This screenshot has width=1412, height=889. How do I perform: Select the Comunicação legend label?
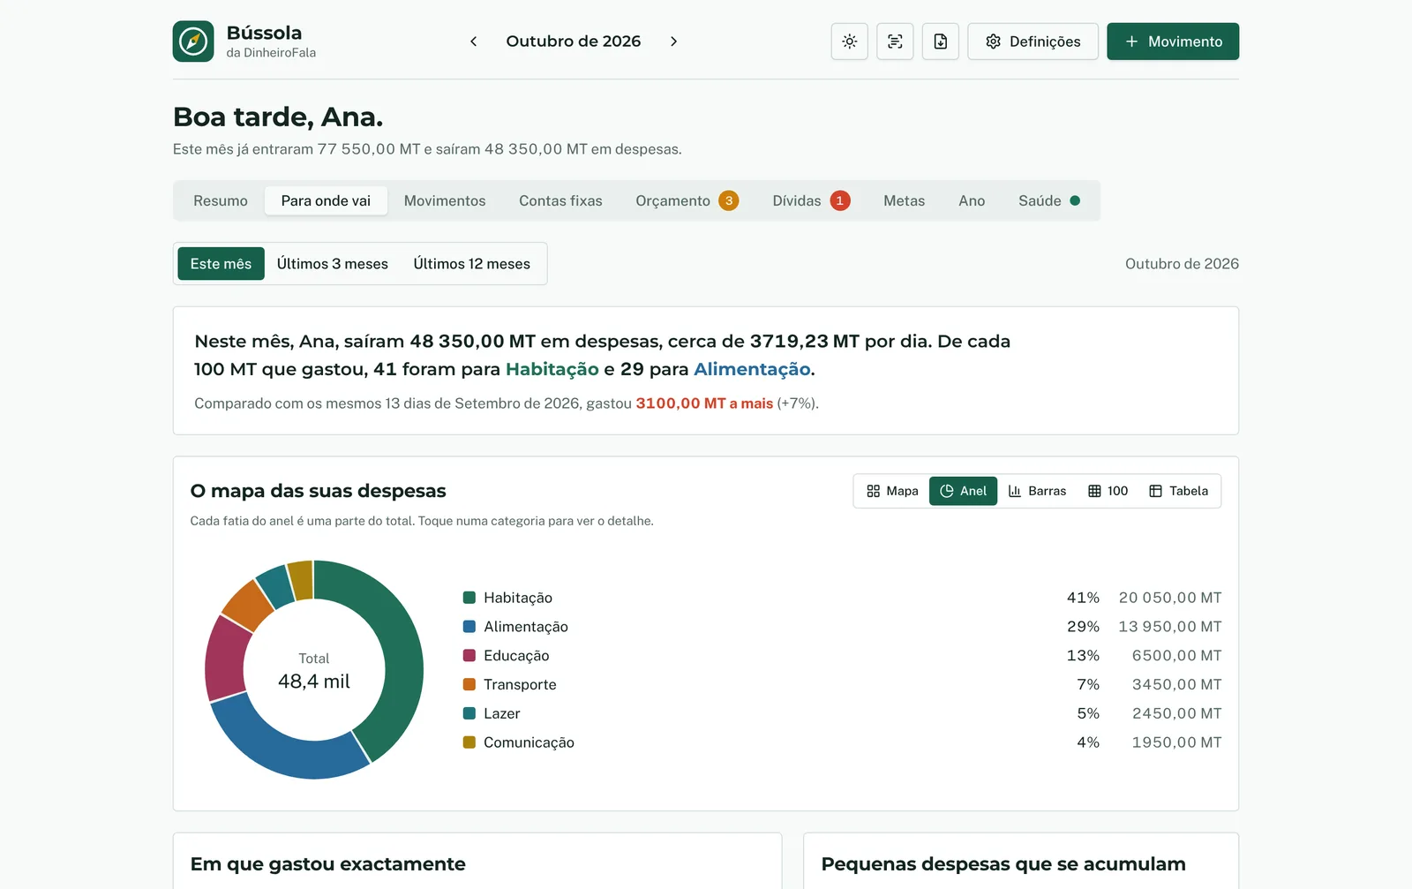point(529,742)
